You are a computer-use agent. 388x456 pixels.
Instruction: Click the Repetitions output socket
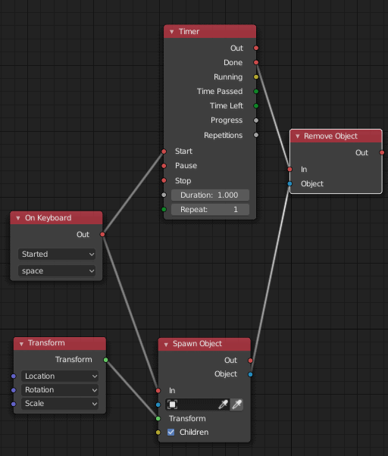pos(256,135)
